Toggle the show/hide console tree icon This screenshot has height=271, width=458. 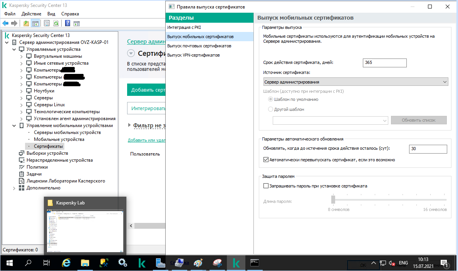point(35,23)
